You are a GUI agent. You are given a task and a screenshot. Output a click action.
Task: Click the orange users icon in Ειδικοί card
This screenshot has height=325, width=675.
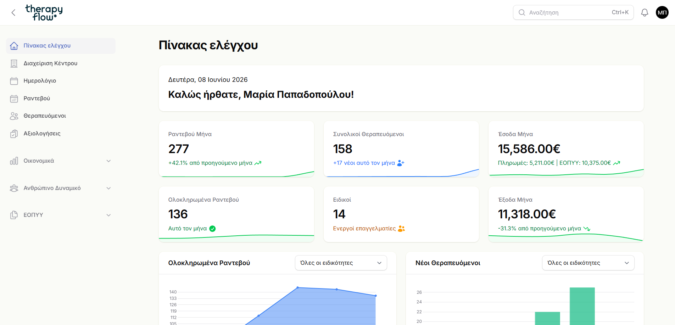tap(401, 229)
